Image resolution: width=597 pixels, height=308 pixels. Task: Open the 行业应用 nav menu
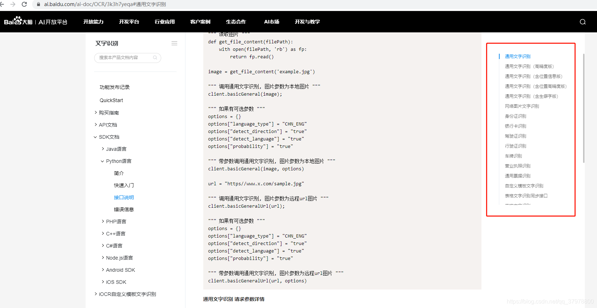165,22
